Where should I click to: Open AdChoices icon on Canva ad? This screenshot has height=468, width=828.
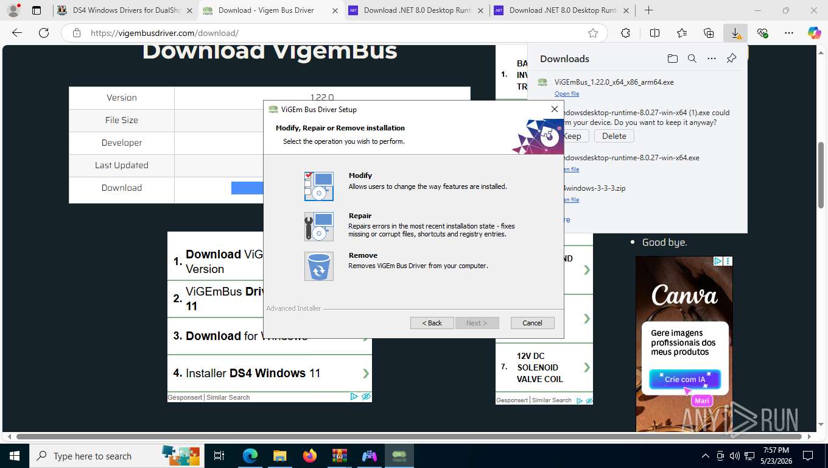click(718, 261)
